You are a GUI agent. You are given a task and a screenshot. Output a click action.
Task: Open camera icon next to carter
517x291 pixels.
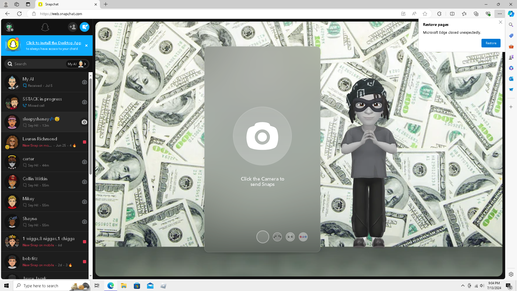click(85, 162)
